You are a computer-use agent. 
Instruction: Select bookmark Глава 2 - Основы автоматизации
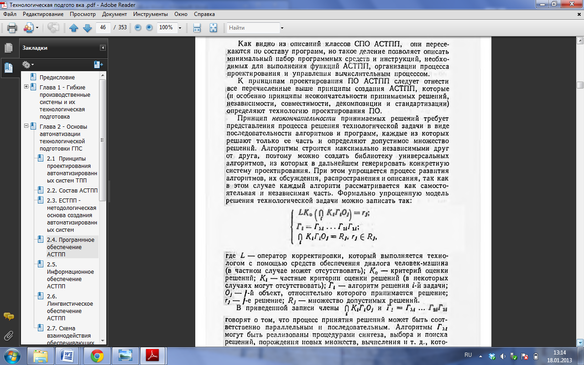[63, 138]
